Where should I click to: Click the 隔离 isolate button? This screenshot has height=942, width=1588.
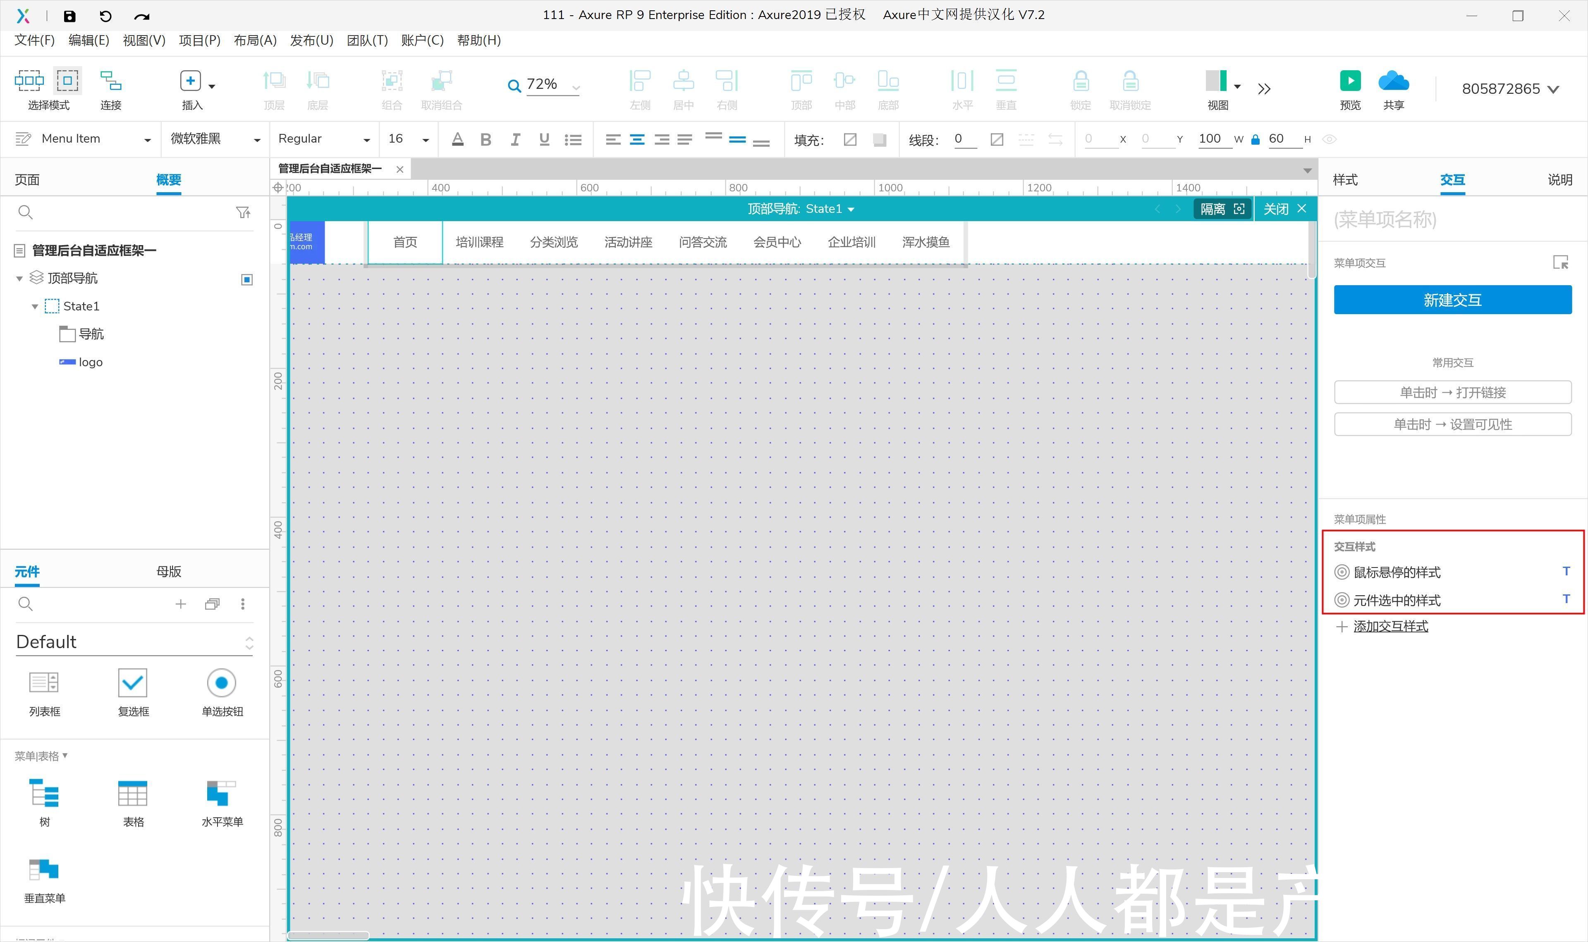point(1222,209)
